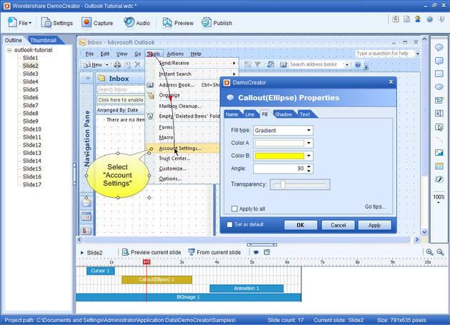
Task: Switch to the Line tab
Action: point(250,114)
